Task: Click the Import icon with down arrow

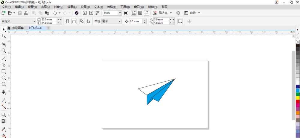Action: coord(85,13)
